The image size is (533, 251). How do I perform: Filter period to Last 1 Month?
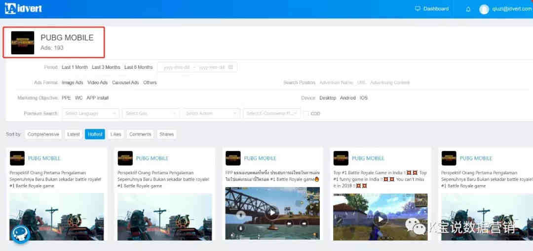[x=75, y=67]
